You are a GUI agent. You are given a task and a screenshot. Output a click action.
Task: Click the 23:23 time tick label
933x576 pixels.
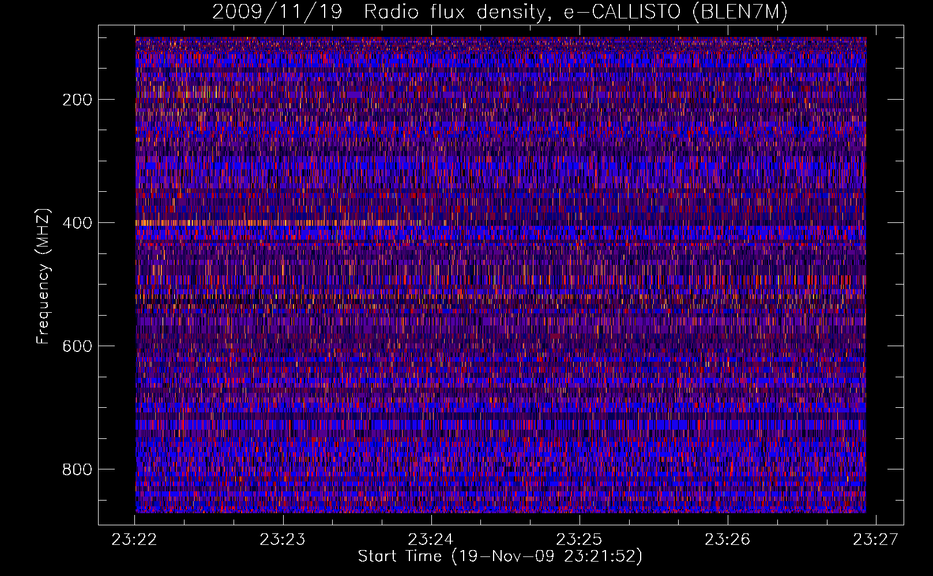[x=283, y=539]
